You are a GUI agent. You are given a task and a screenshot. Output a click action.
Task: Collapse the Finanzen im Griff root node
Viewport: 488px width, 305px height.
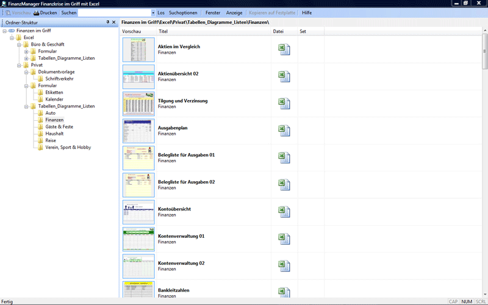click(x=5, y=31)
